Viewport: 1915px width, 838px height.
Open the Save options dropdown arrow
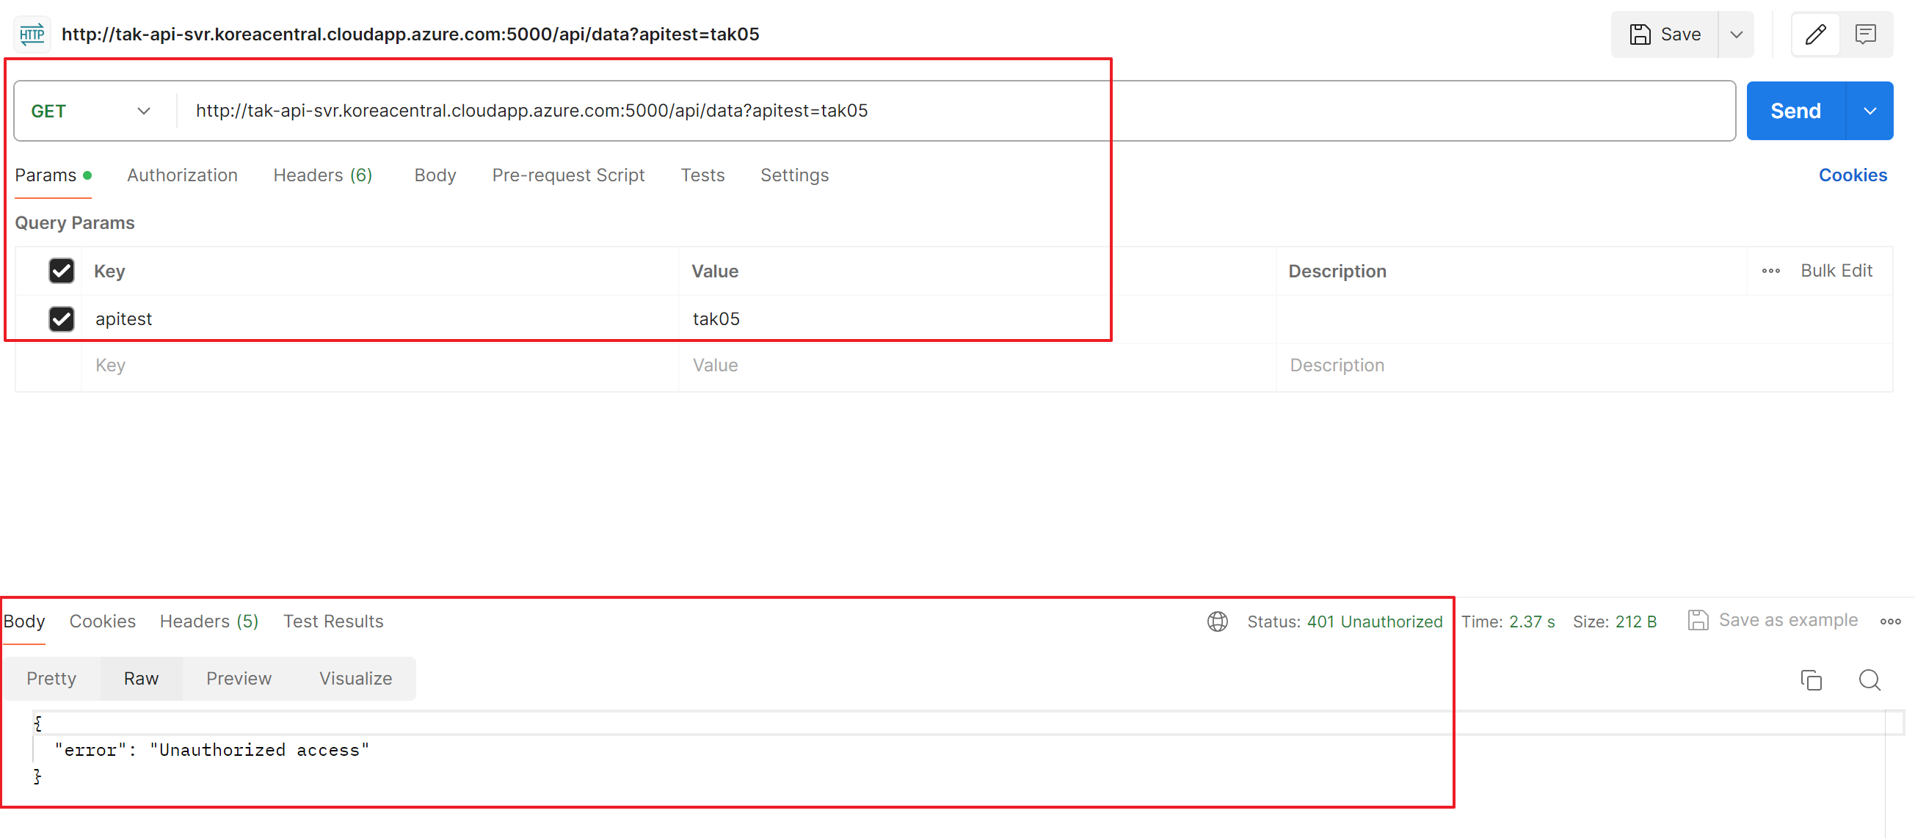pyautogui.click(x=1736, y=34)
